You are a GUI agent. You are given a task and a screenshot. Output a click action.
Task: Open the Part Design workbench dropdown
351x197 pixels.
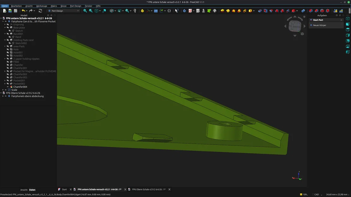coord(64,11)
